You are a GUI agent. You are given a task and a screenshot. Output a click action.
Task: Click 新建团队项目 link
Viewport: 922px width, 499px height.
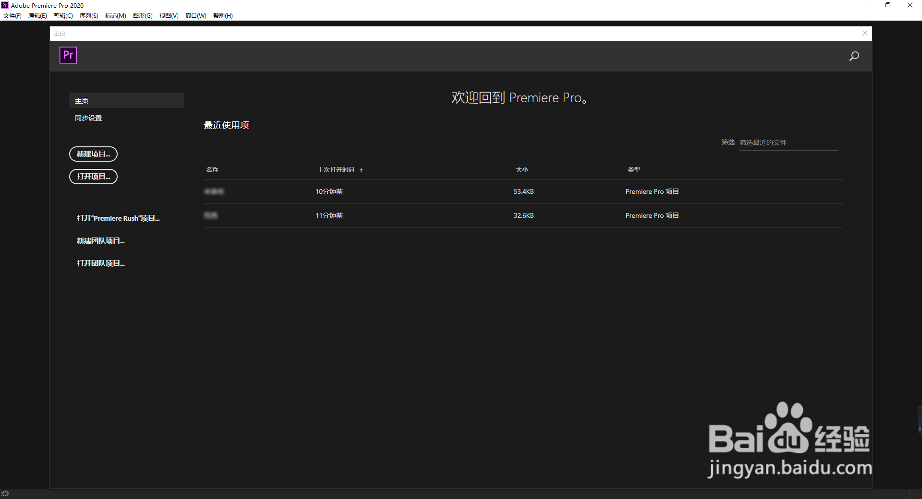101,241
